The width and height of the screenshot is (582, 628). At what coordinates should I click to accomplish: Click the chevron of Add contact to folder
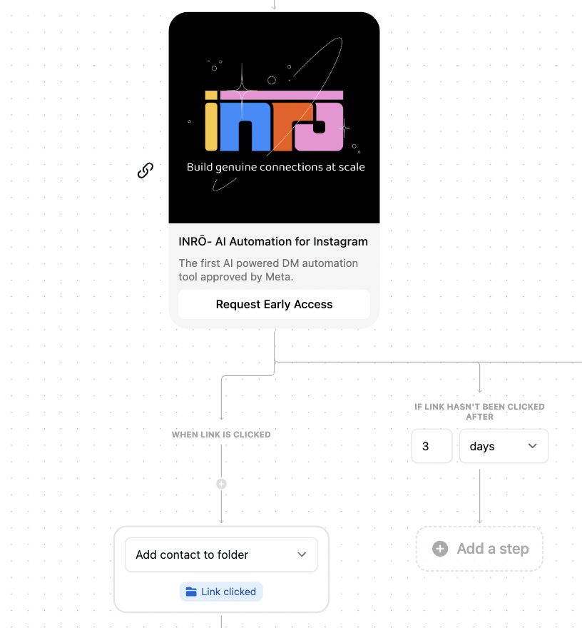click(x=302, y=554)
